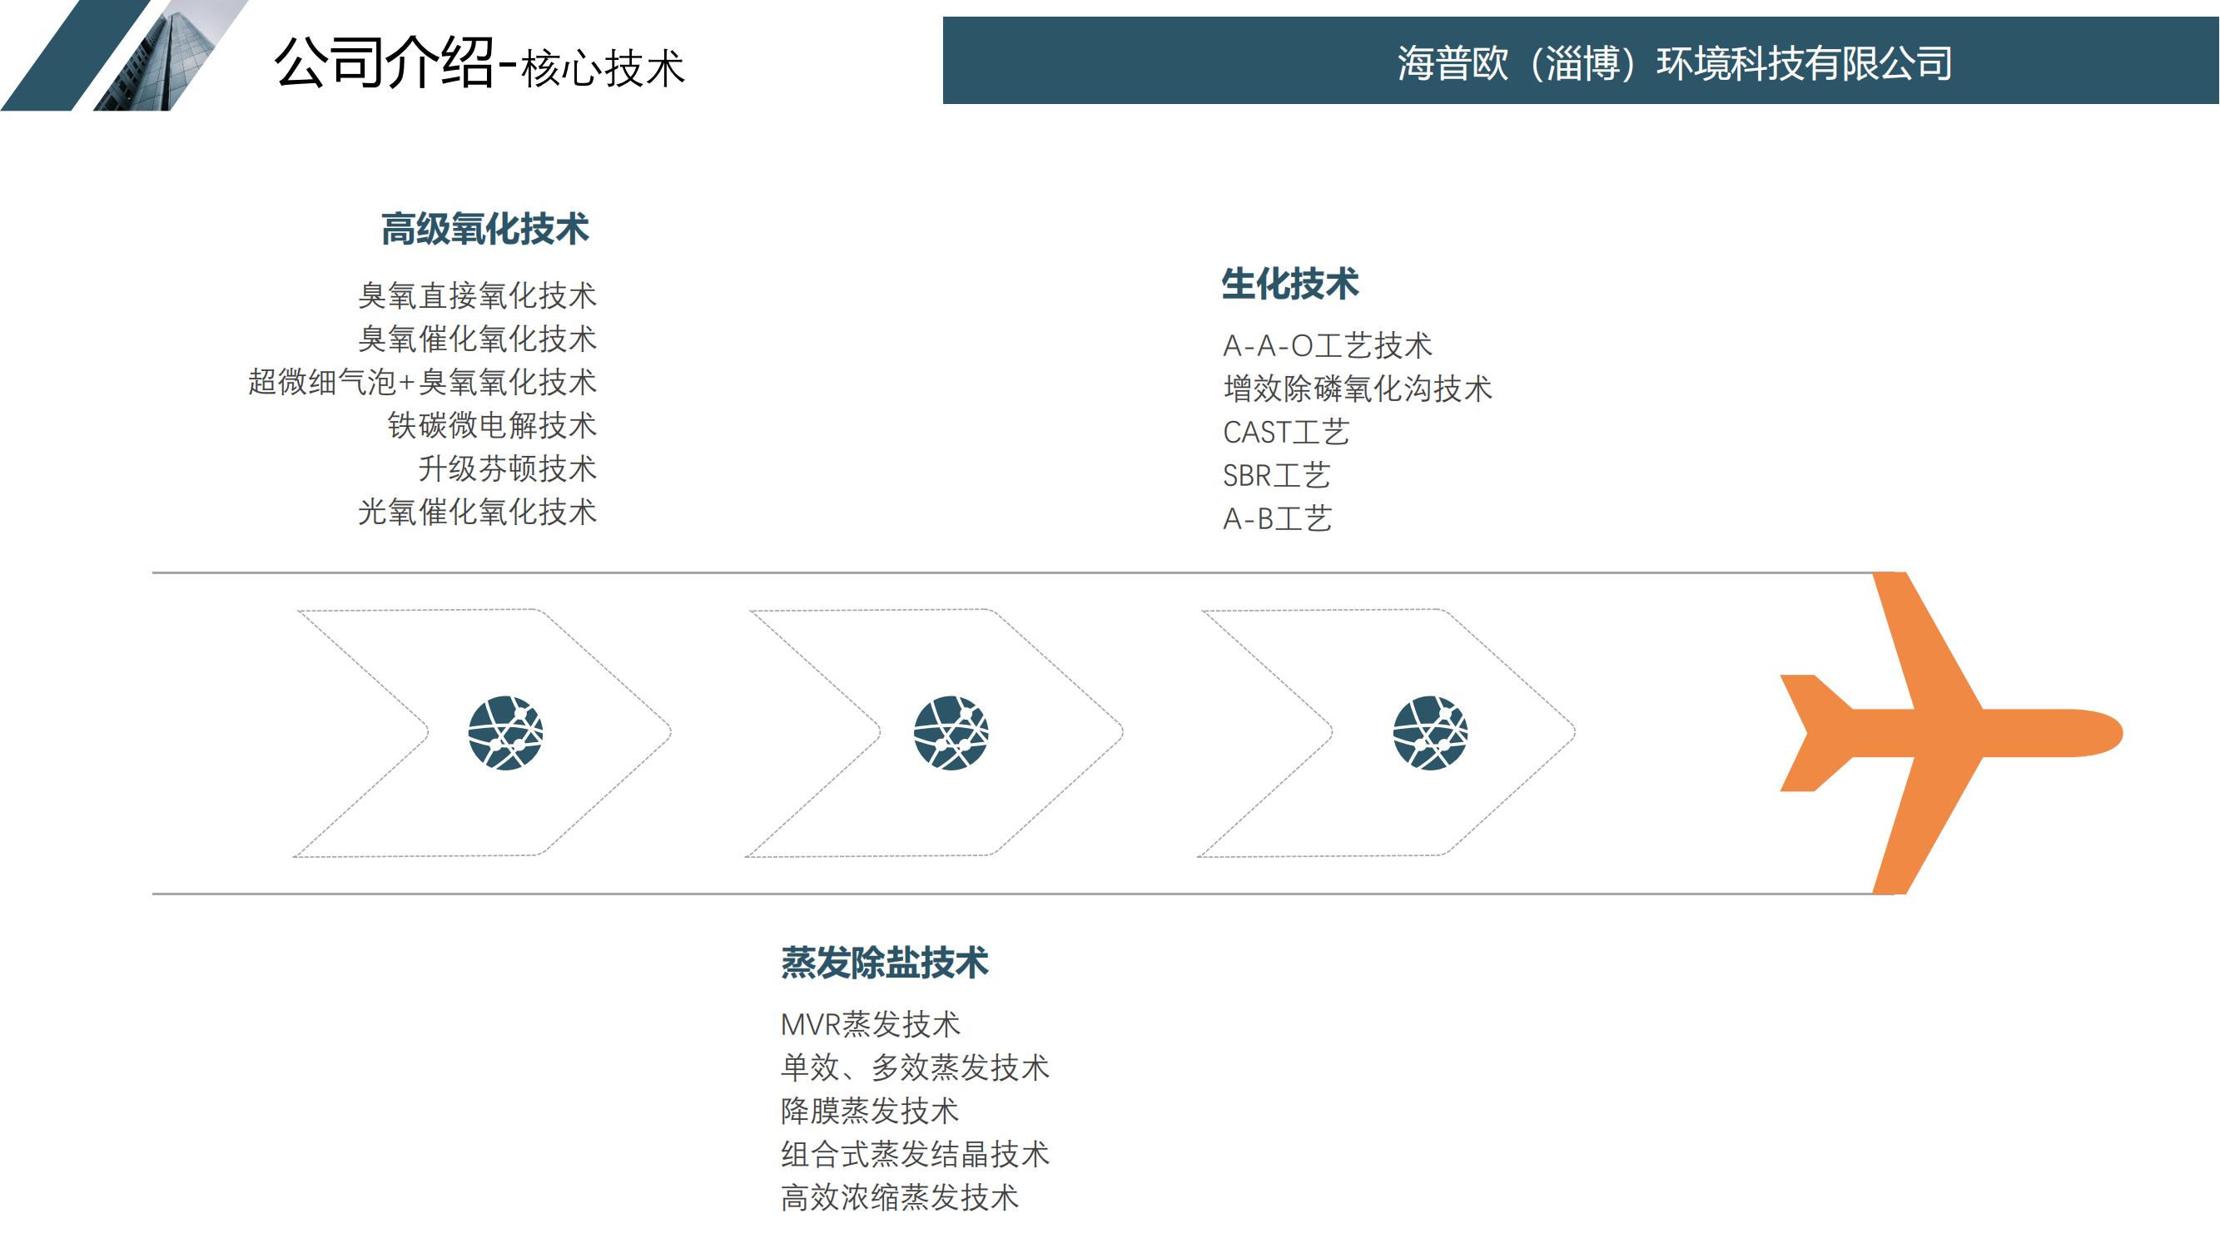Image resolution: width=2220 pixels, height=1248 pixels.
Task: Select the heading 高级氧化技术
Action: click(485, 229)
